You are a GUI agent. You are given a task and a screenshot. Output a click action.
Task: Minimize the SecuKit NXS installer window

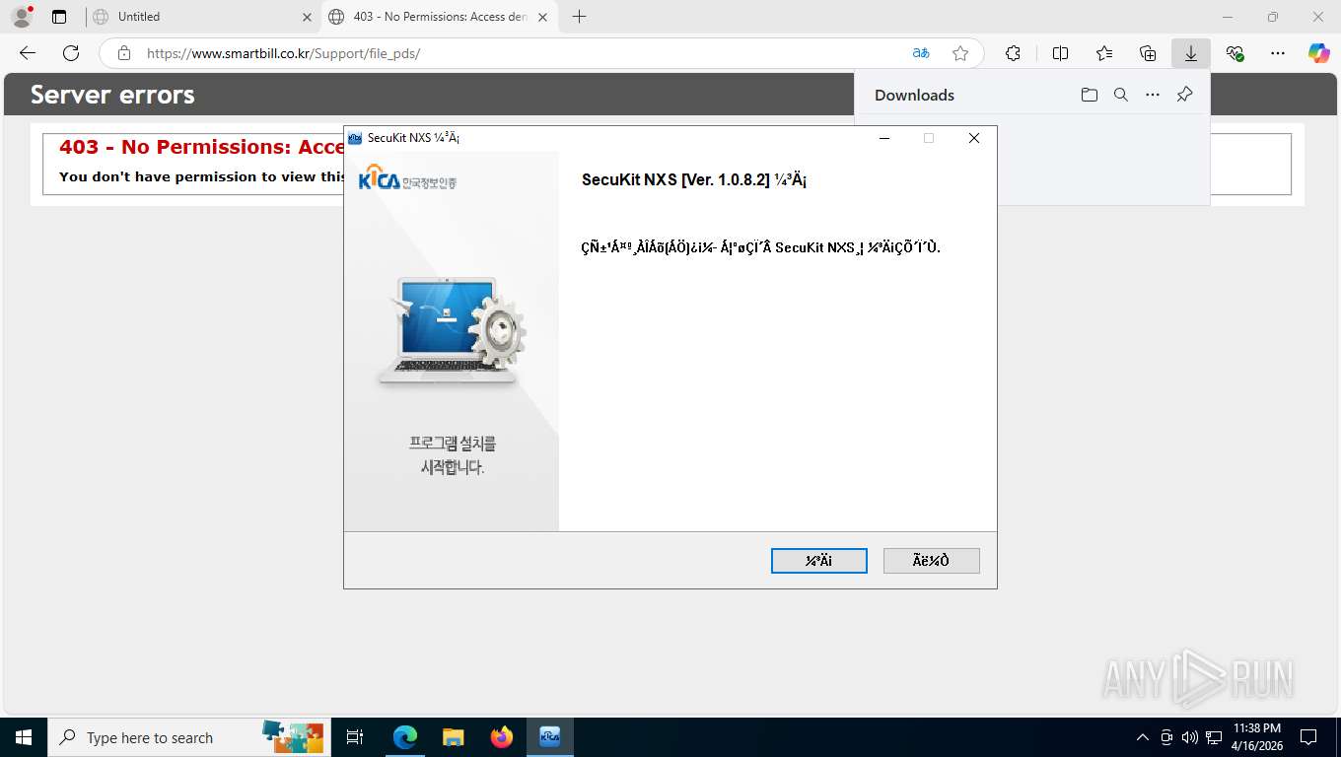pyautogui.click(x=883, y=138)
